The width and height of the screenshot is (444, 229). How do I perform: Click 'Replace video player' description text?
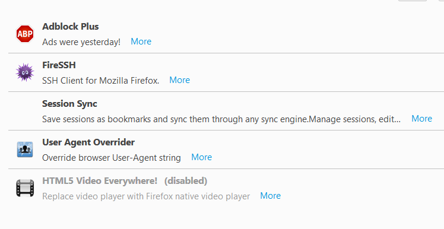point(146,196)
